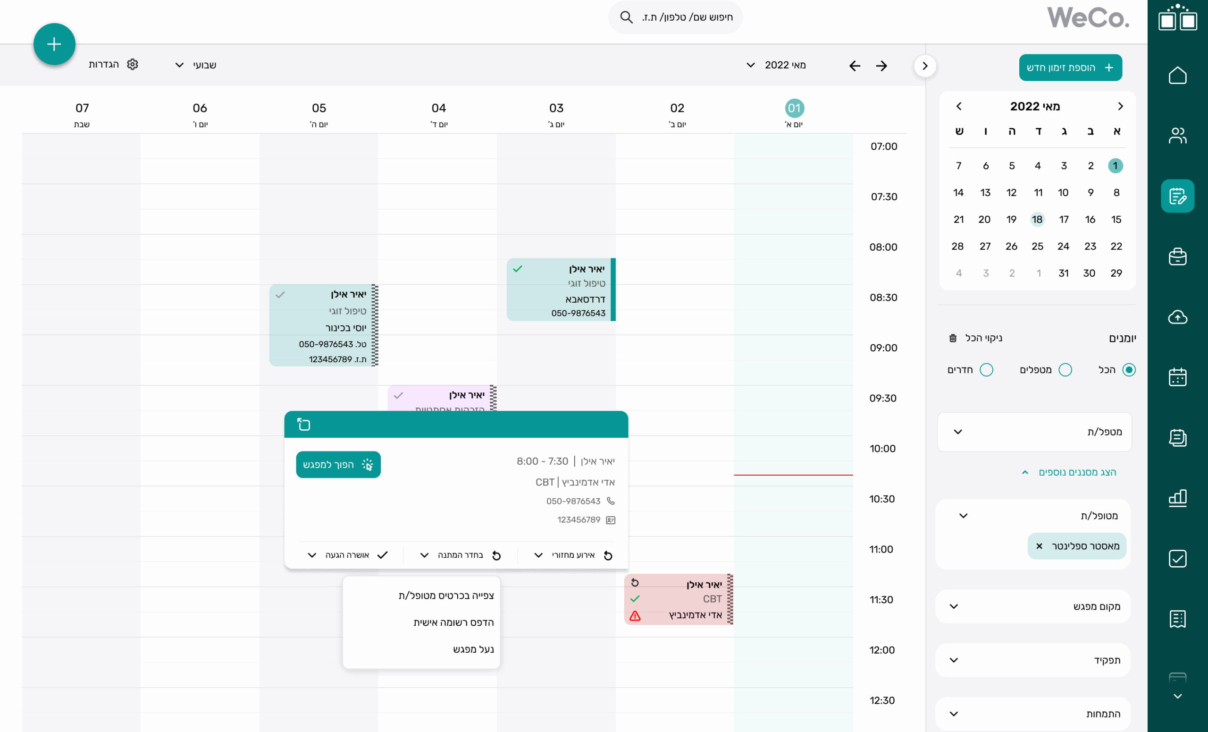The image size is (1208, 732).
Task: Expand the מטפל/ת filter dropdown
Action: [x=1034, y=432]
